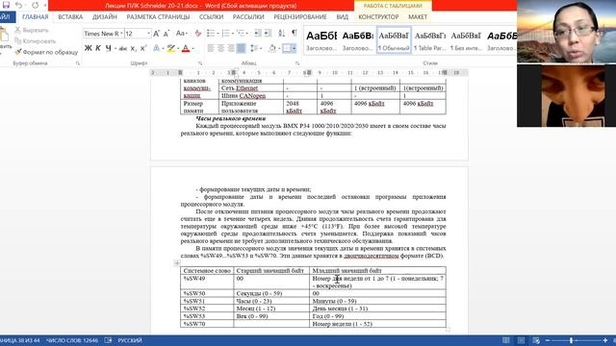This screenshot has width=616, height=346.
Task: Click Copy (Копировать) button
Action: click(x=36, y=41)
